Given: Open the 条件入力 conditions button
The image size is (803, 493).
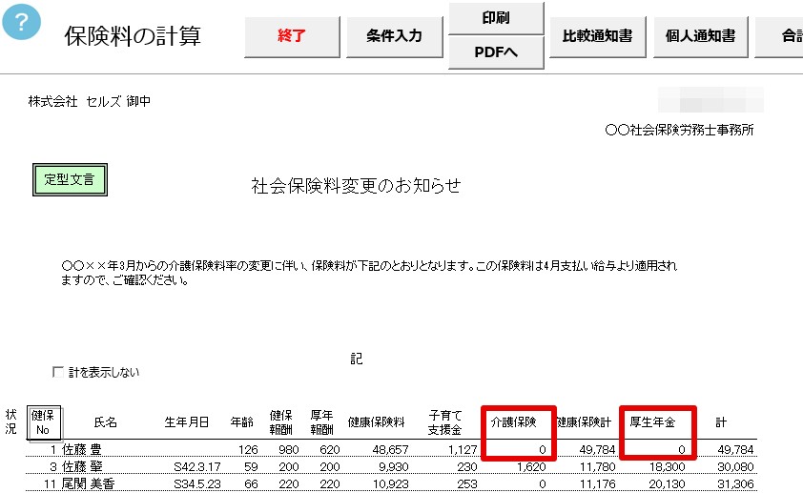Looking at the screenshot, I should (x=394, y=36).
